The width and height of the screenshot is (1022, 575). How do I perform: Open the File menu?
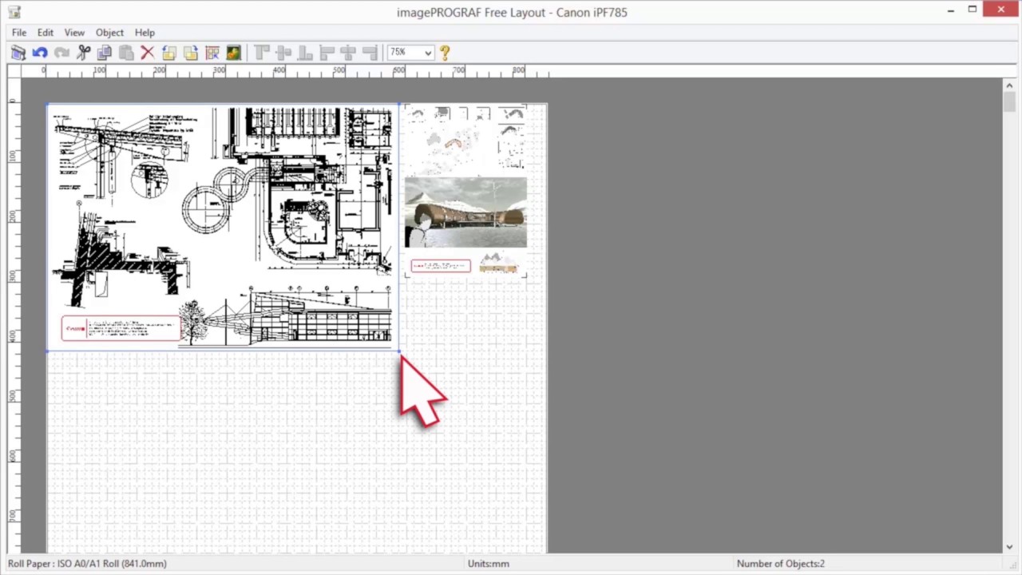19,33
